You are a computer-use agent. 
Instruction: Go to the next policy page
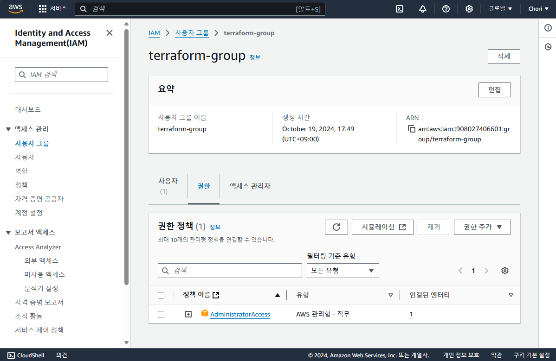[x=486, y=271]
